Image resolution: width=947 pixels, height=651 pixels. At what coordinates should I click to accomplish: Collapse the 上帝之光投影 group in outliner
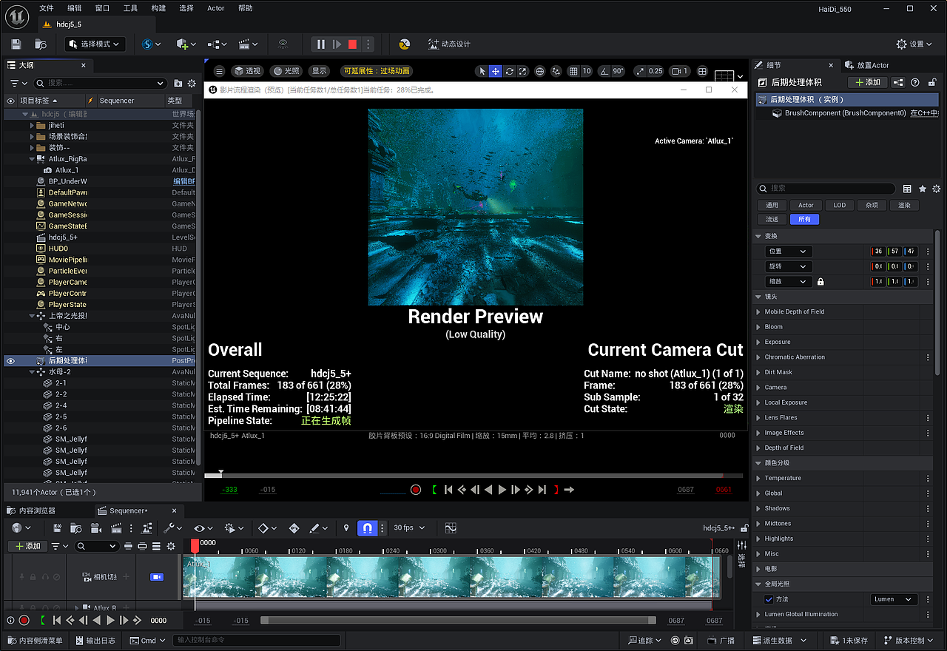(x=33, y=316)
